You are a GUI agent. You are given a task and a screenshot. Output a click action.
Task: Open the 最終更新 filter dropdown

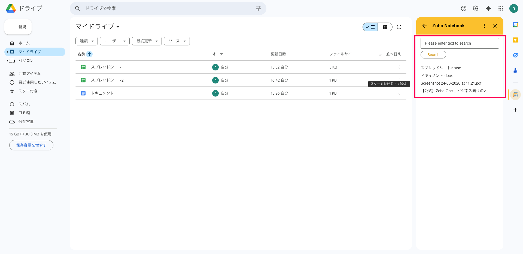click(147, 41)
